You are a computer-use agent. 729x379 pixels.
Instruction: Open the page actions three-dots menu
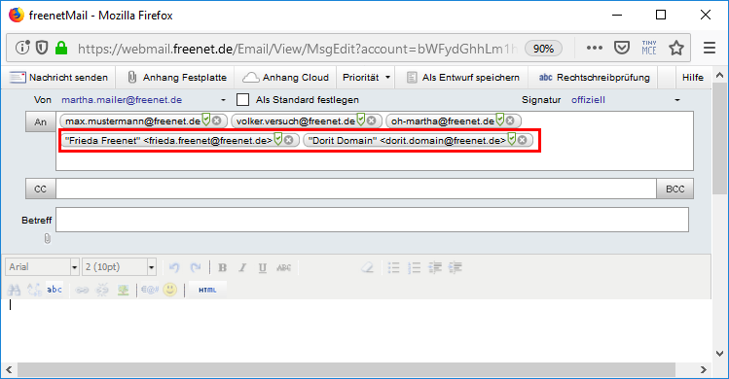[x=594, y=48]
